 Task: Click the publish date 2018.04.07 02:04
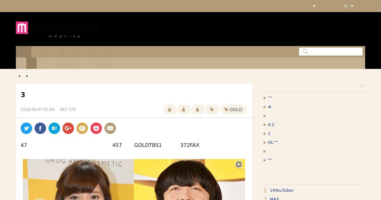pyautogui.click(x=37, y=110)
